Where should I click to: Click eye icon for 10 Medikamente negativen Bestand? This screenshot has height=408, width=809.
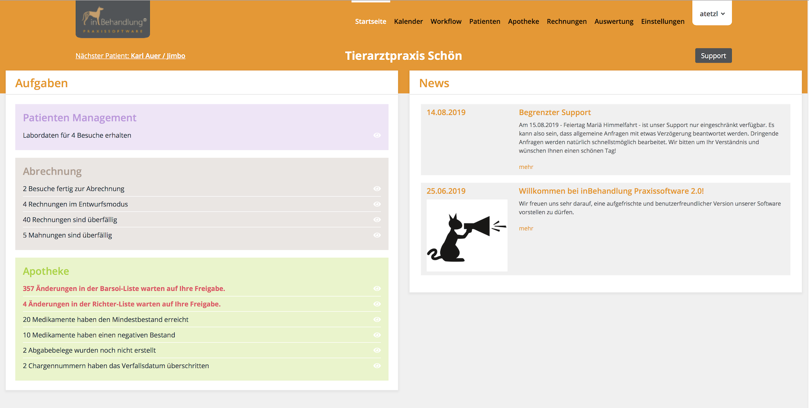pyautogui.click(x=377, y=335)
